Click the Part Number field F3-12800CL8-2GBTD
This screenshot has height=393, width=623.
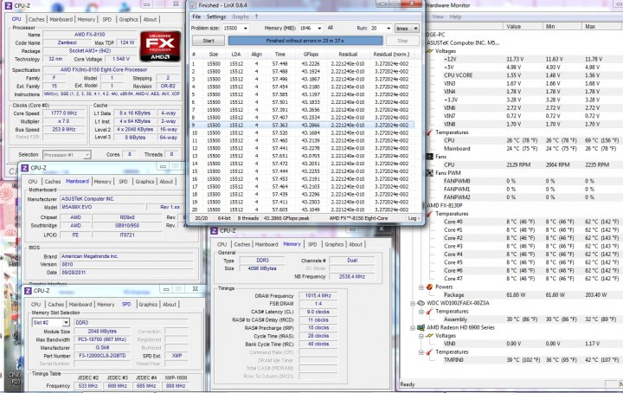(102, 356)
